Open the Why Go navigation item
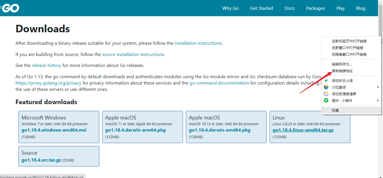The height and width of the screenshot is (178, 383). pos(230,8)
